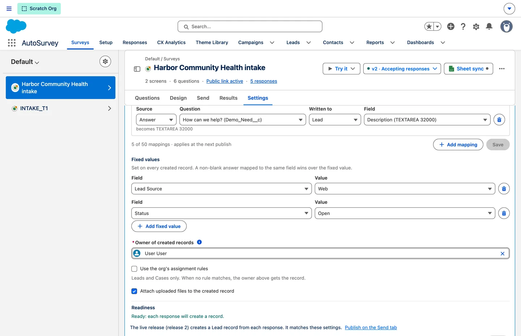This screenshot has width=521, height=336.
Task: Open the more actions ellipsis menu
Action: 502,69
